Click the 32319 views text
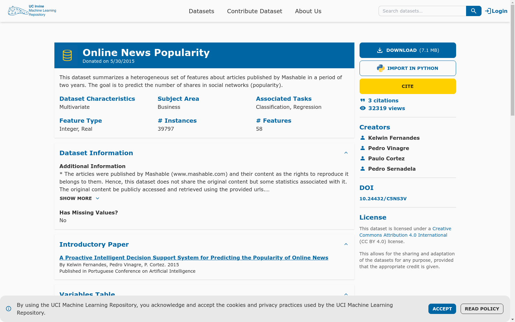Viewport: 515px width, 322px height. point(387,108)
